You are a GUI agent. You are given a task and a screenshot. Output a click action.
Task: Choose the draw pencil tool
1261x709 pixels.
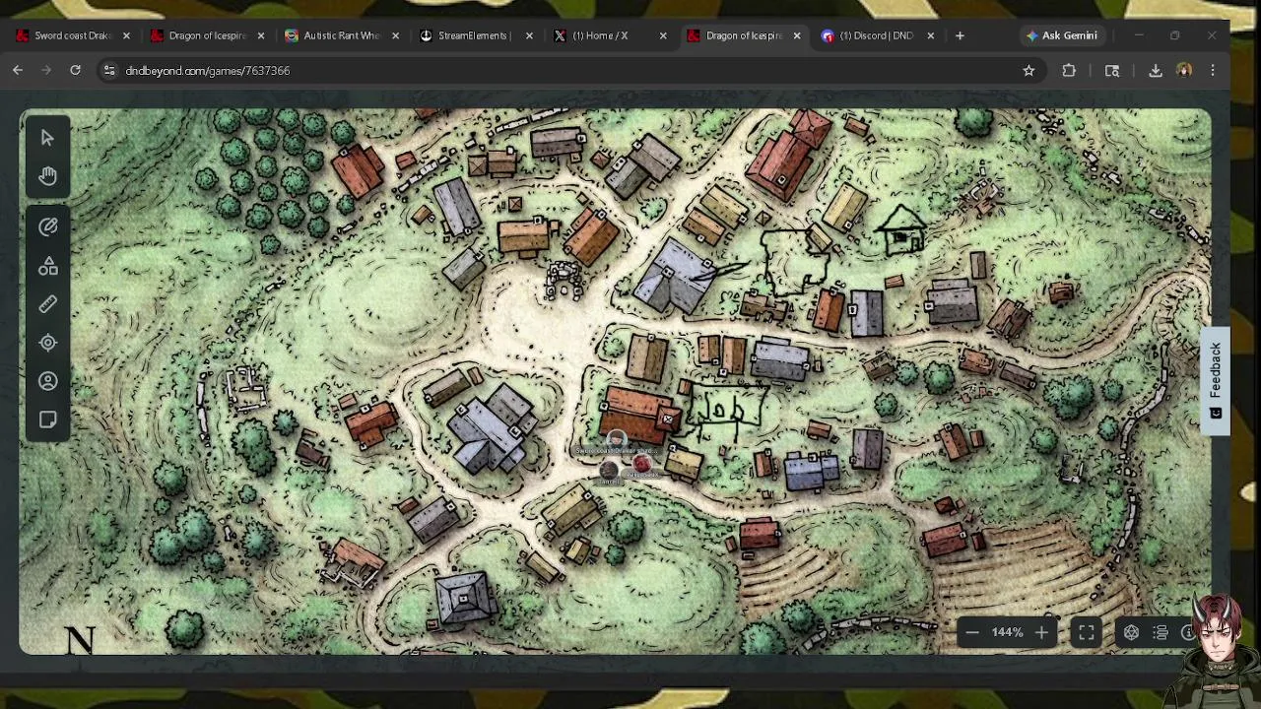pos(47,226)
